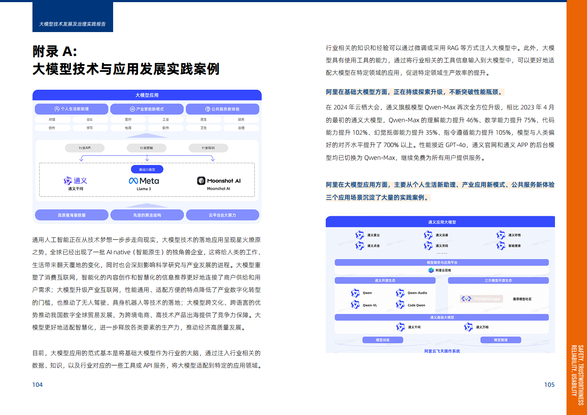Click the globe icon beside 公共服务新体验
Screen dimensions: 587x415
pyautogui.click(x=207, y=109)
